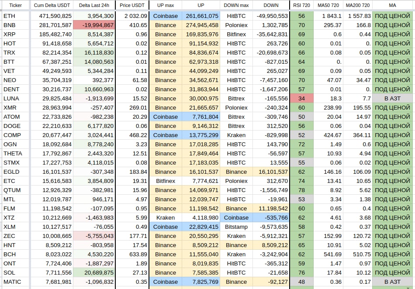
Task: Select the В АЗТ cell in LUNA row
Action: (x=393, y=99)
